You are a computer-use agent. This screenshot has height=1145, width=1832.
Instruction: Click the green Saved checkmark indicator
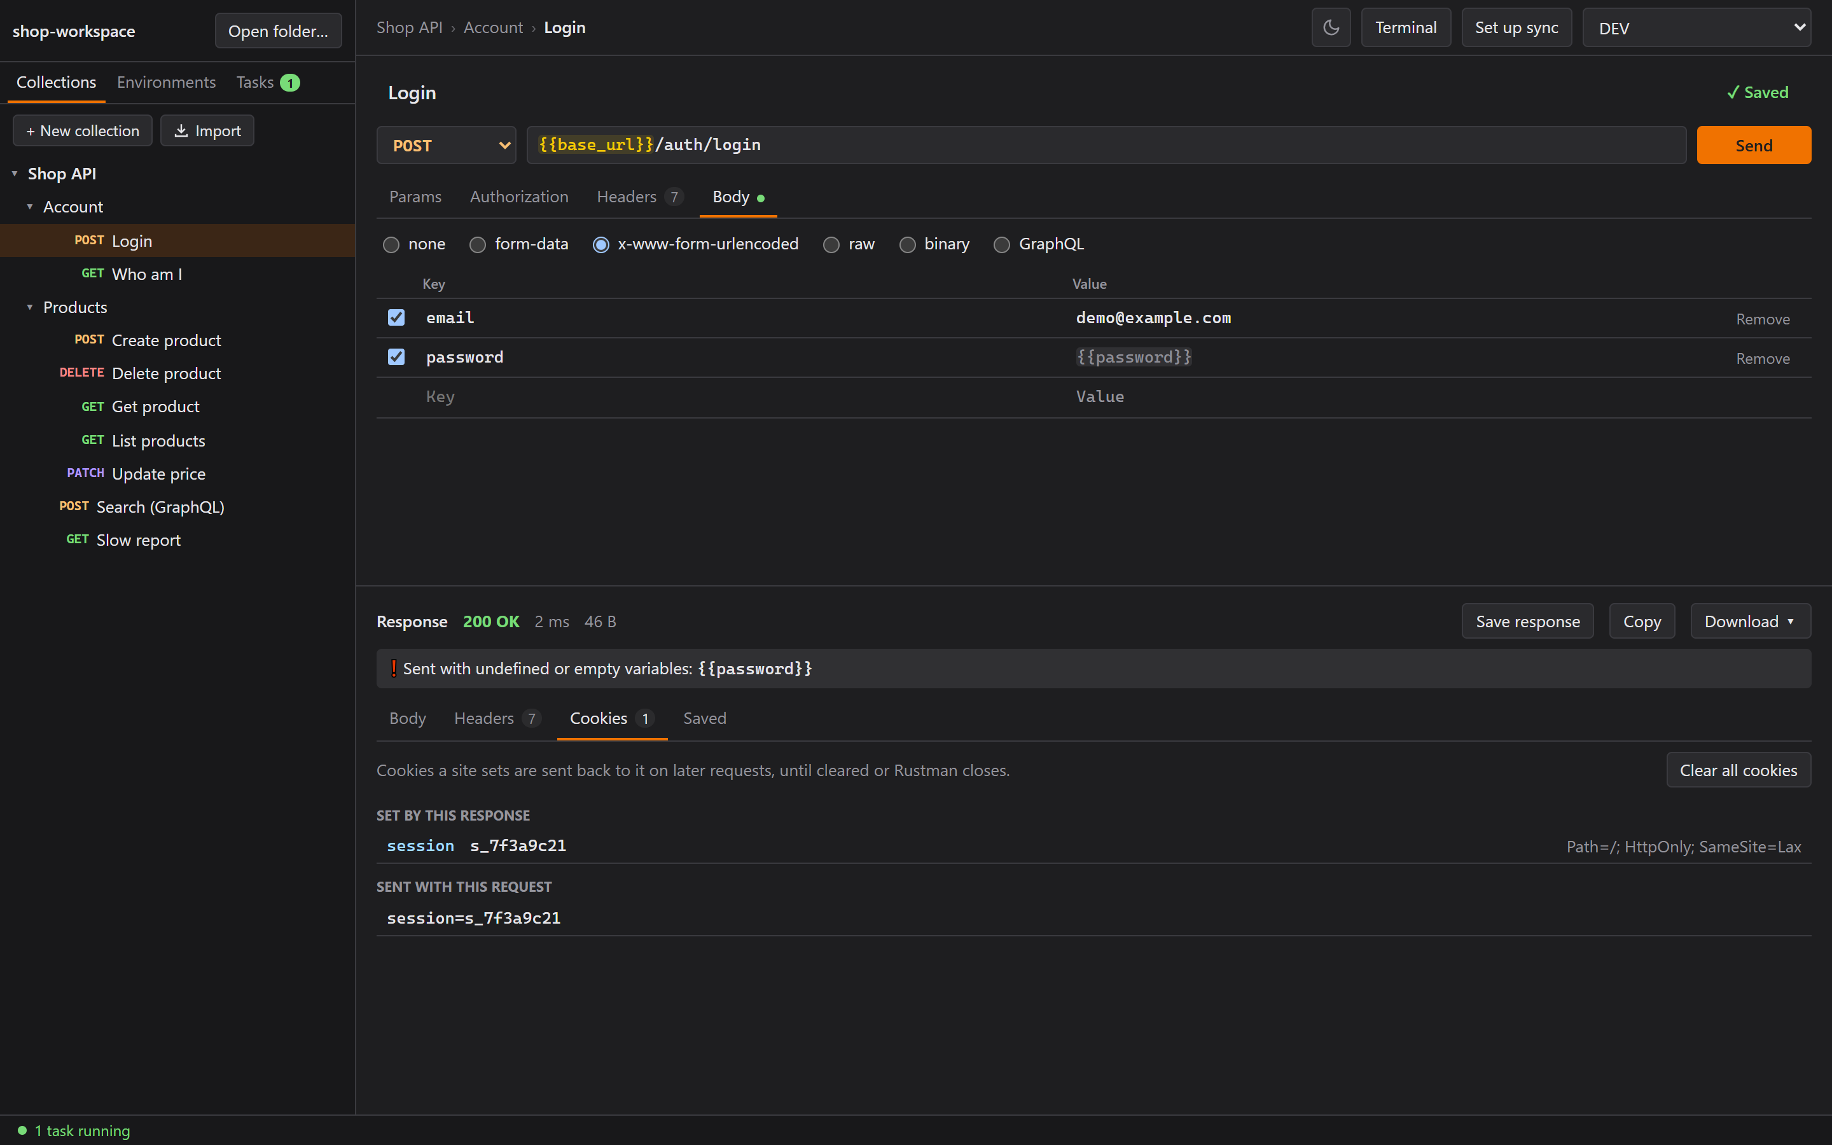(x=1757, y=92)
